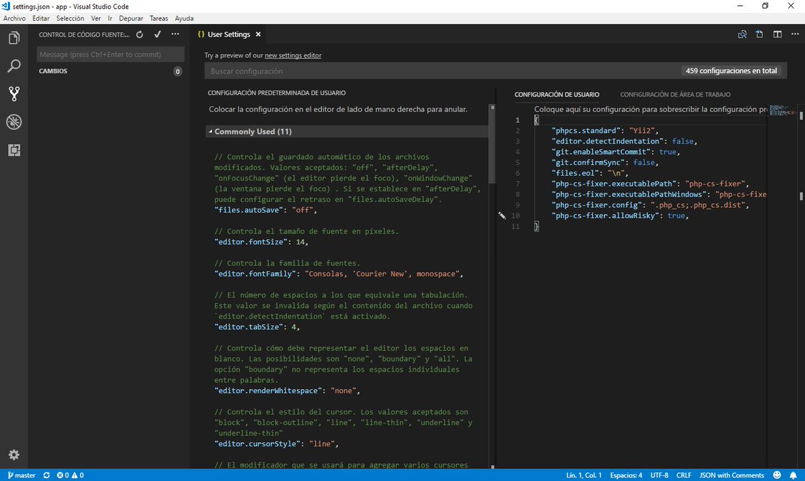Change language mode JSON with Comments
Viewport: 805px width, 481px height.
732,475
